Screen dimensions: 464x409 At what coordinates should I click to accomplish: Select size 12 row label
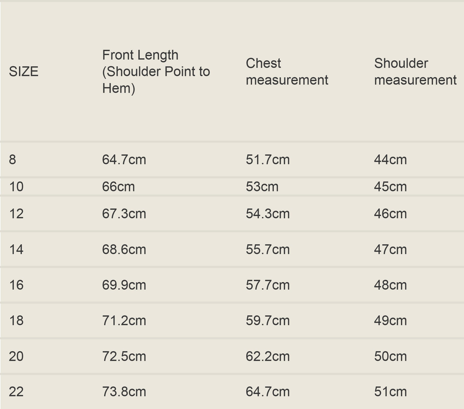pos(16,214)
